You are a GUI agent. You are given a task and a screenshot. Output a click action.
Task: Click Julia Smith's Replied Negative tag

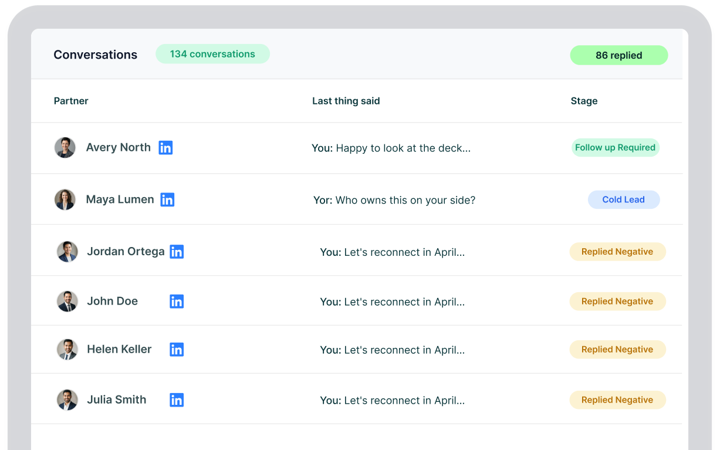tap(617, 400)
